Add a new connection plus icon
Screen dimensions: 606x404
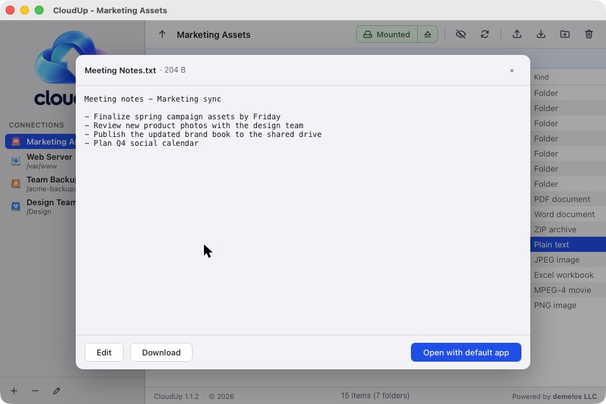pos(14,391)
